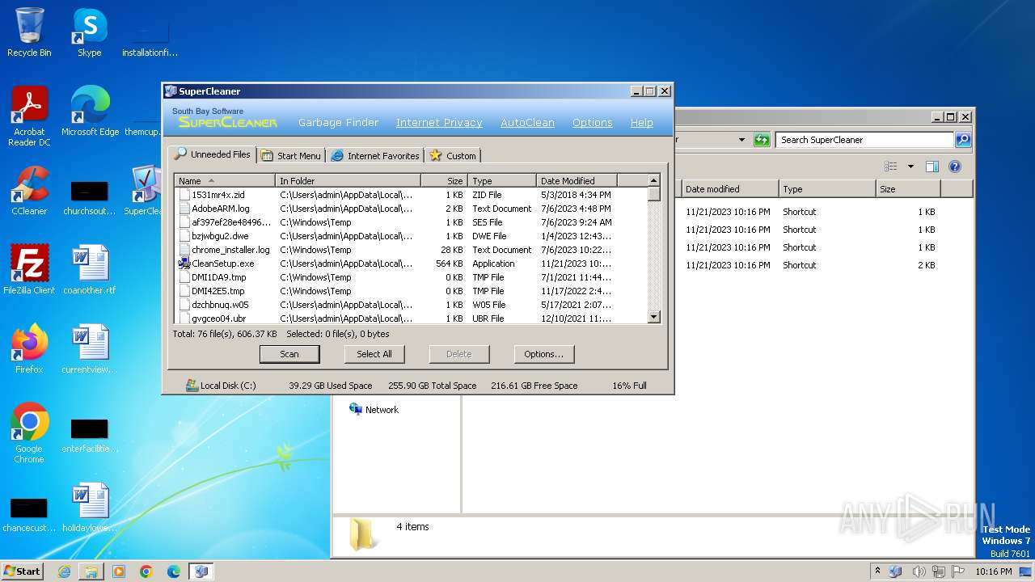Open Google Chrome desktop shortcut
The height and width of the screenshot is (582, 1035).
click(29, 434)
